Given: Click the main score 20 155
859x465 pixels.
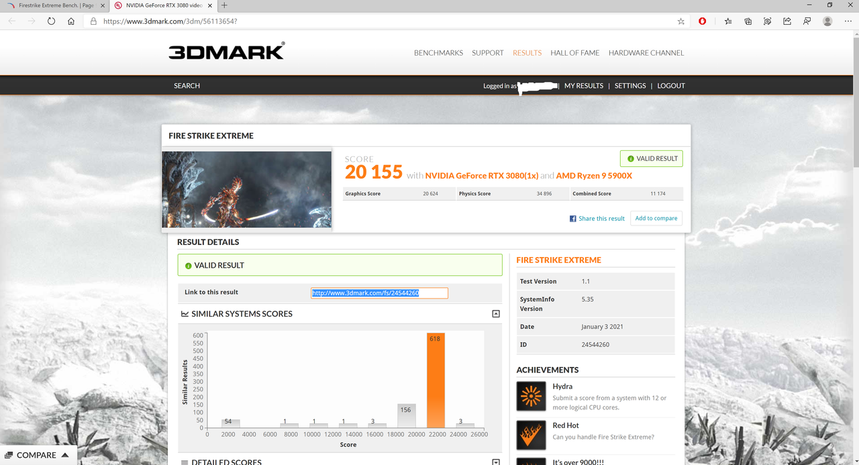Looking at the screenshot, I should 374,172.
